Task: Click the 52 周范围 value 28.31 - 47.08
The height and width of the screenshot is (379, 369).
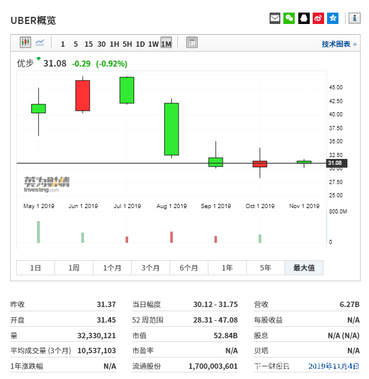Action: (216, 320)
